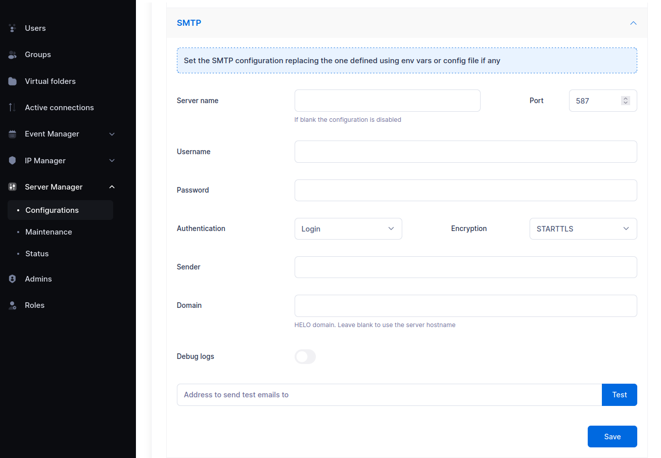Expand the Event Manager submenu arrow

pyautogui.click(x=112, y=134)
